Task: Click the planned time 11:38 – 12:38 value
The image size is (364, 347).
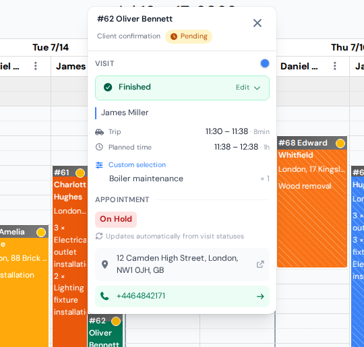Action: pyautogui.click(x=236, y=147)
